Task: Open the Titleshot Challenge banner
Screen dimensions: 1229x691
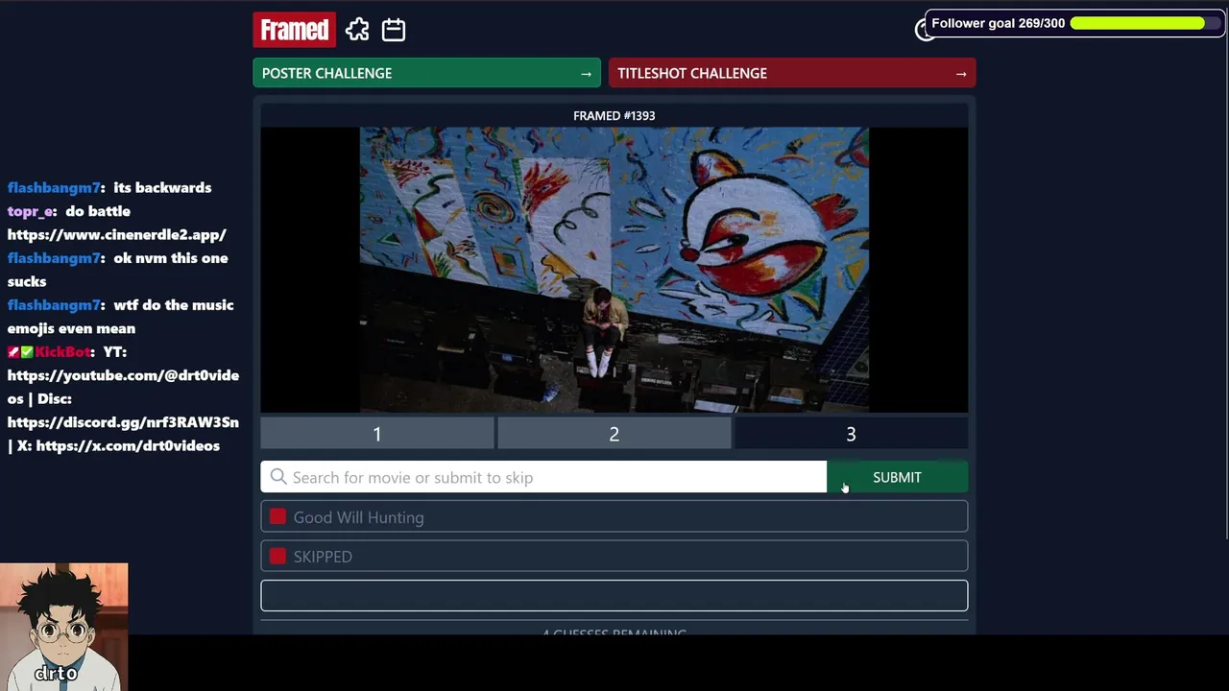Action: pos(792,73)
